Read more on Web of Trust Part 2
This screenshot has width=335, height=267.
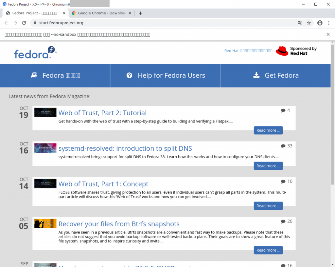(x=268, y=130)
